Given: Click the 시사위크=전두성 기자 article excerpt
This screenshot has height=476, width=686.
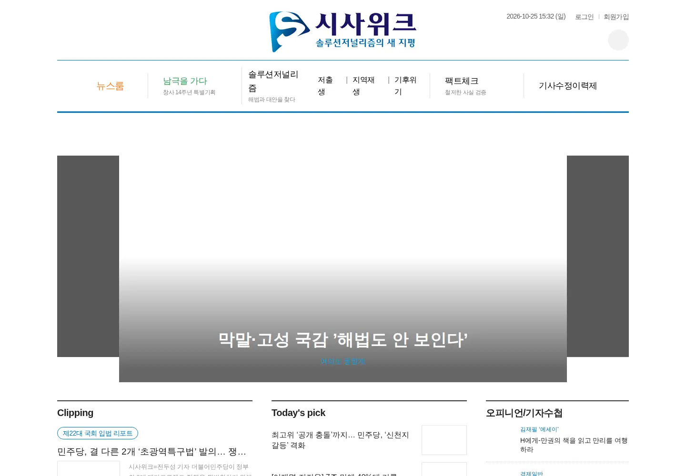Looking at the screenshot, I should click(x=190, y=470).
